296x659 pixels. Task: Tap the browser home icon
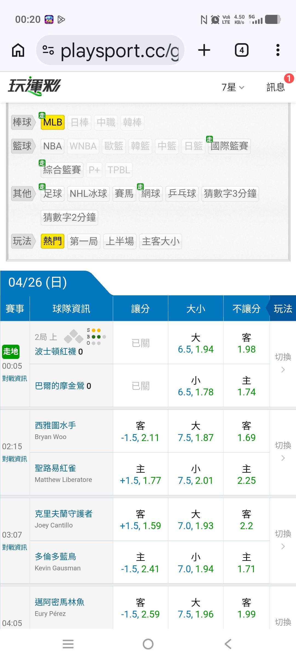18,50
